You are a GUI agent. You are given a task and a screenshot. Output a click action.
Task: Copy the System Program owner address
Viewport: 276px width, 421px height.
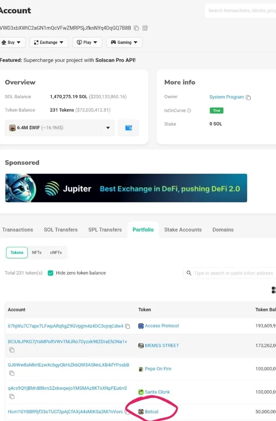tap(248, 97)
